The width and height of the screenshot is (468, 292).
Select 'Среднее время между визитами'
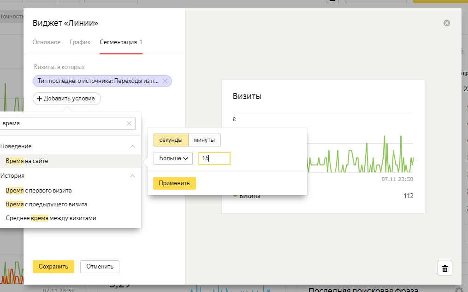pos(51,218)
